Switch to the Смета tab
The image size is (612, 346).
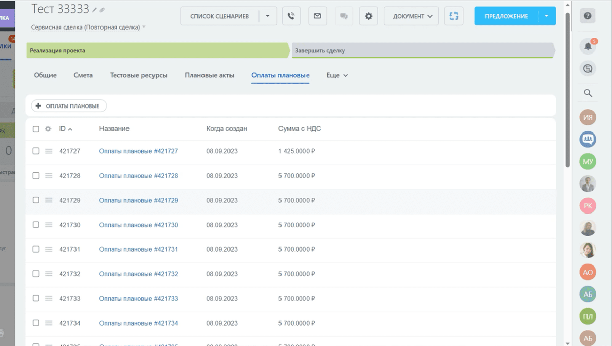pyautogui.click(x=83, y=75)
